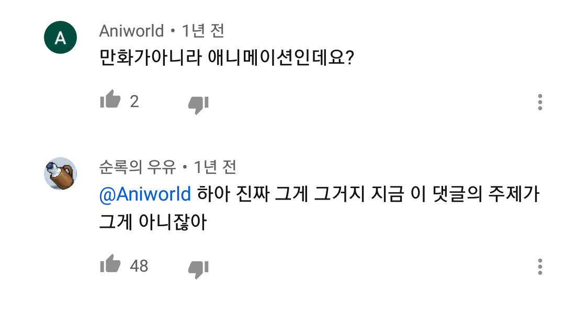Open the 순록의 우유 milk jug avatar
This screenshot has height=315, width=565.
tap(60, 173)
